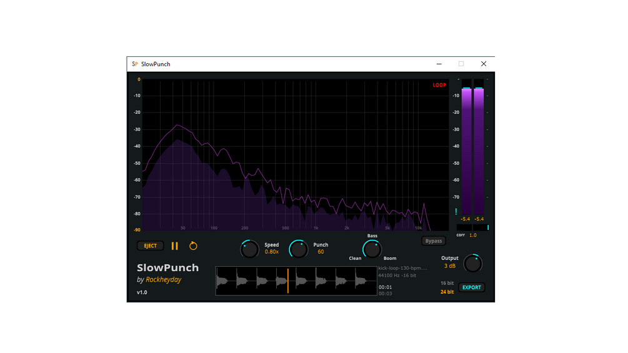Click the corr value 1.0
The width and height of the screenshot is (628, 353).
coord(473,236)
